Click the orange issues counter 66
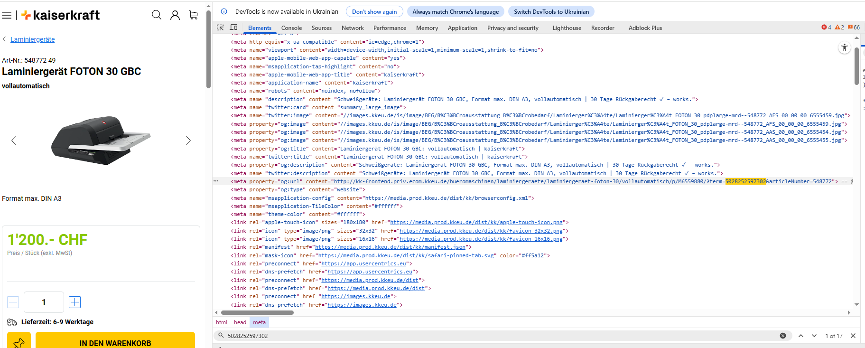The width and height of the screenshot is (865, 348). point(854,28)
